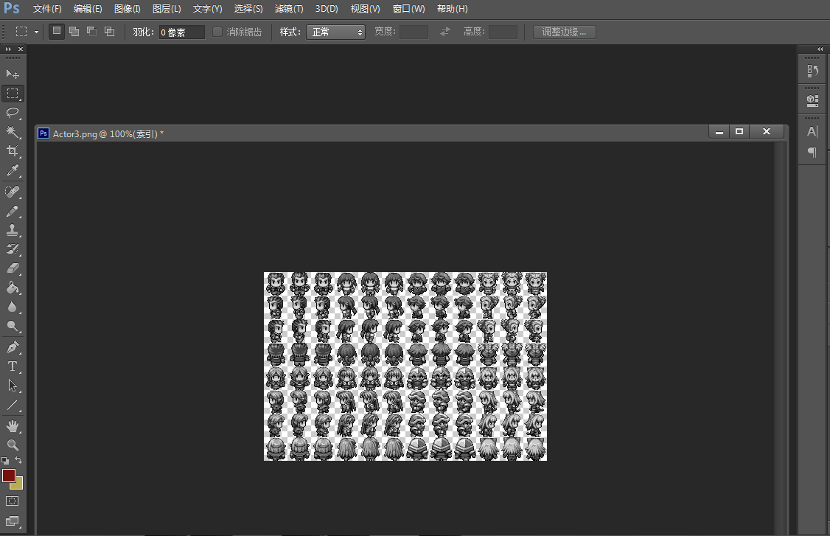Viewport: 830px width, 536px height.
Task: Open the 滤镜(T) menu
Action: point(289,9)
